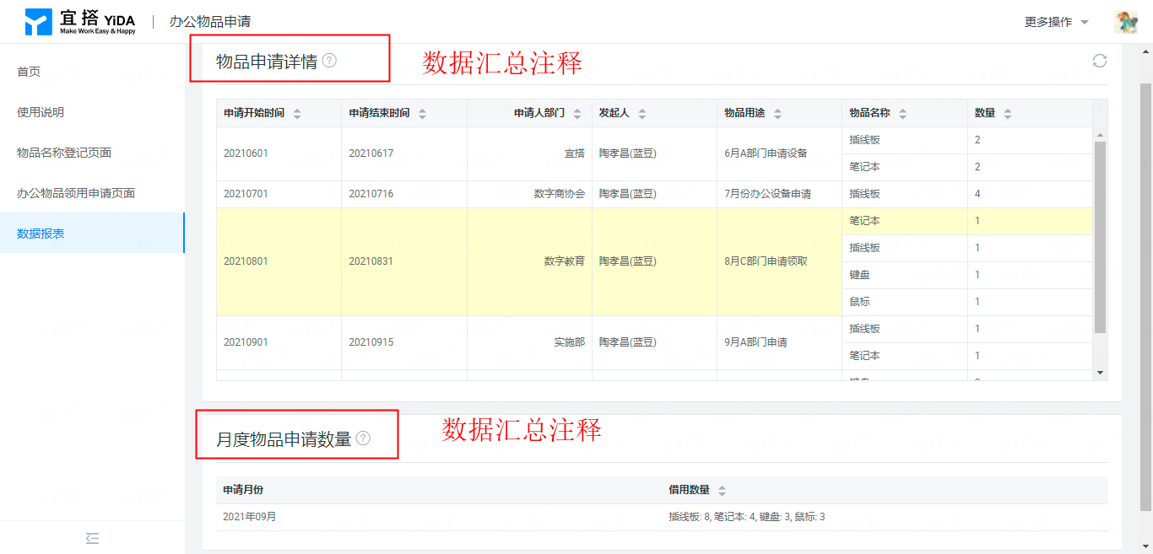Sort by 物品名称 column
1153x554 pixels.
click(x=902, y=114)
